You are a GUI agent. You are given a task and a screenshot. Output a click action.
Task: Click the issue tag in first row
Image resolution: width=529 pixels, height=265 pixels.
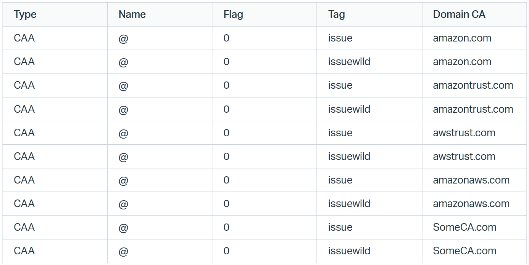[340, 38]
